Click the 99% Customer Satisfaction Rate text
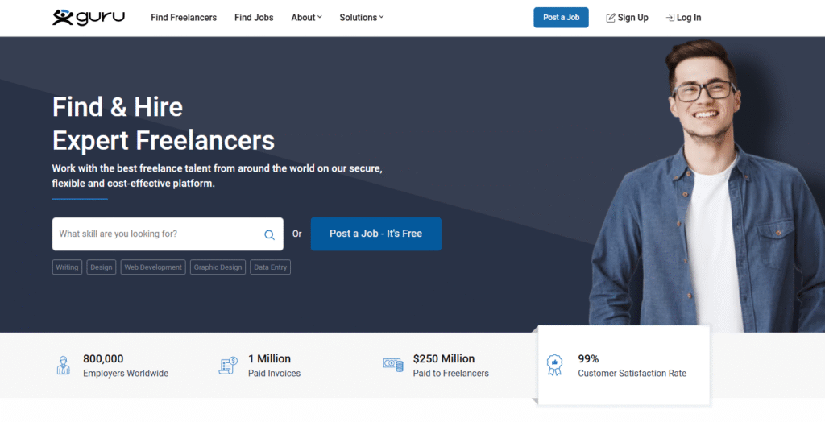The height and width of the screenshot is (422, 825). pyautogui.click(x=632, y=366)
